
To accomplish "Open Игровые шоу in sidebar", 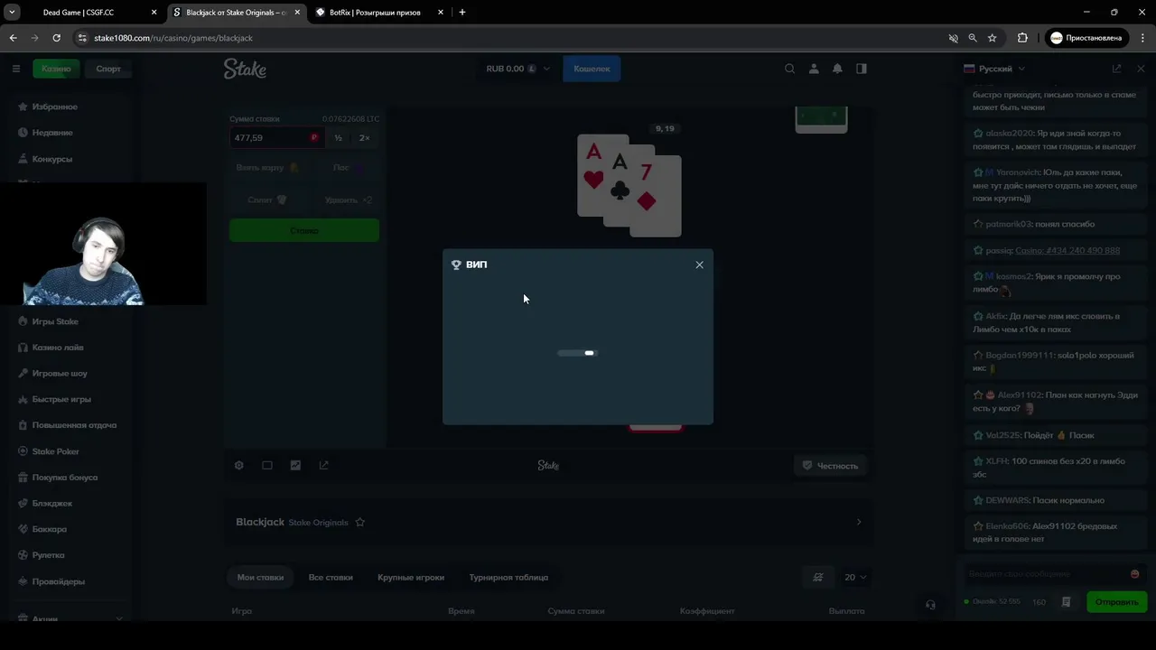I will (60, 373).
